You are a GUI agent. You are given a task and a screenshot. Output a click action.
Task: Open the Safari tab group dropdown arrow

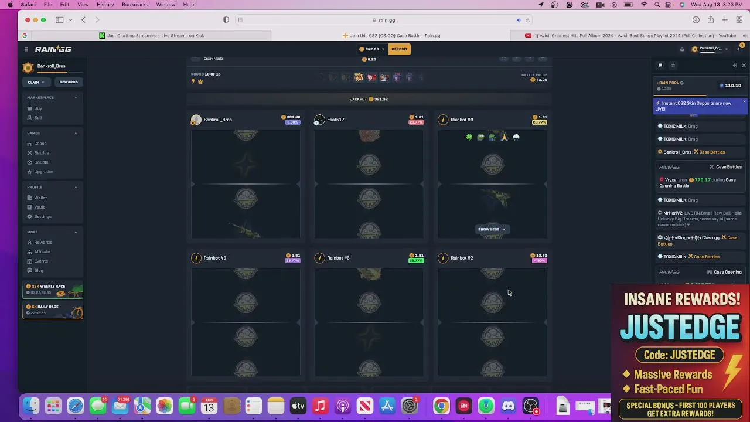[70, 20]
